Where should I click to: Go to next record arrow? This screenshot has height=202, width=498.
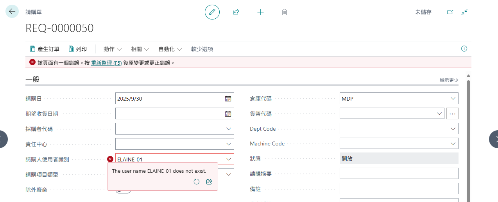pos(494,139)
